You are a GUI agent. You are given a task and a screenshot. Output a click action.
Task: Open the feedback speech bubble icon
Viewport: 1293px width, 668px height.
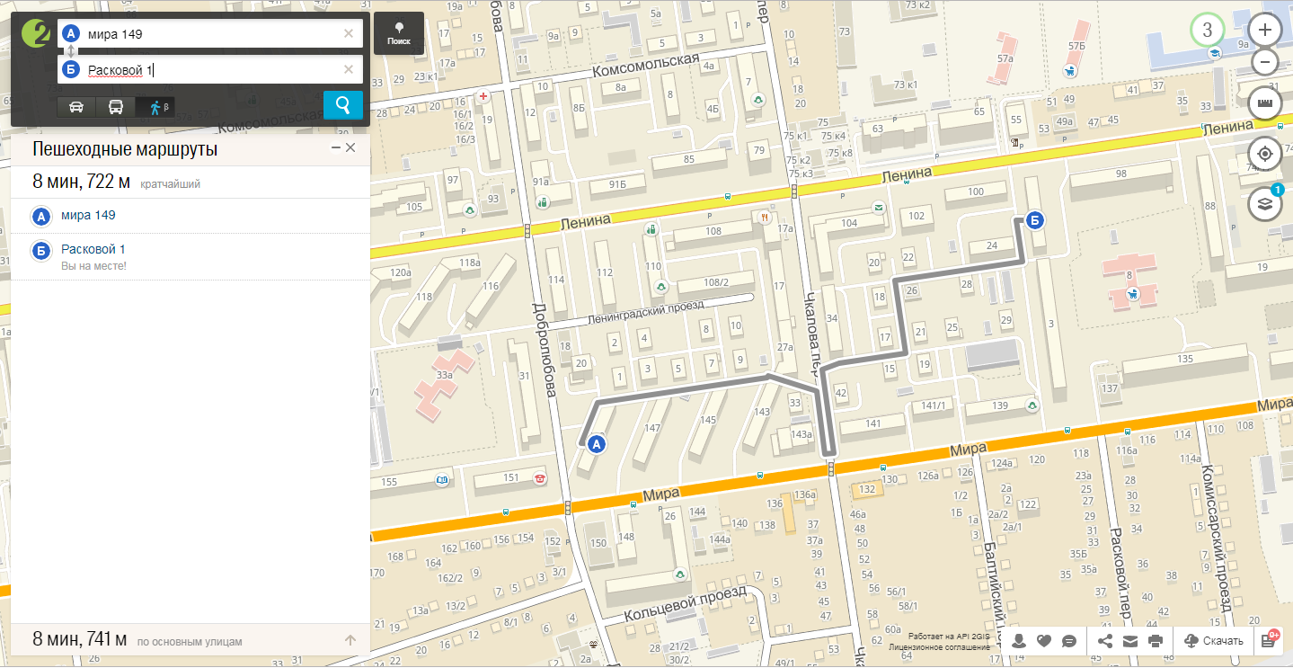coord(1069,641)
